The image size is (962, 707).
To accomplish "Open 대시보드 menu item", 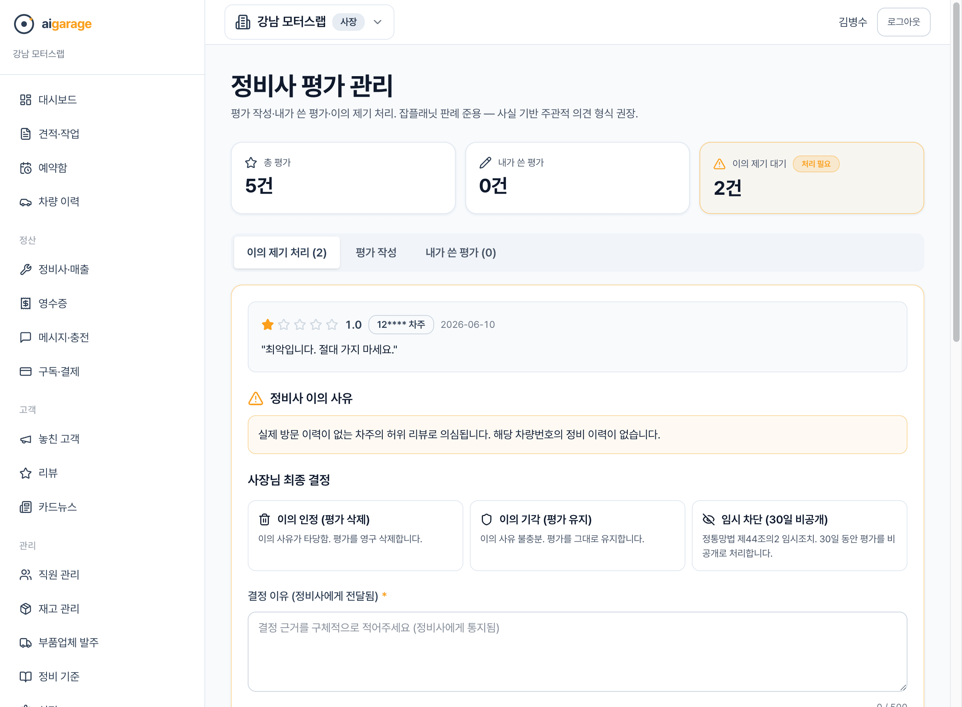I will (102, 100).
